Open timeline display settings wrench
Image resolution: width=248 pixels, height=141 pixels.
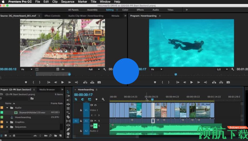coord(103,99)
